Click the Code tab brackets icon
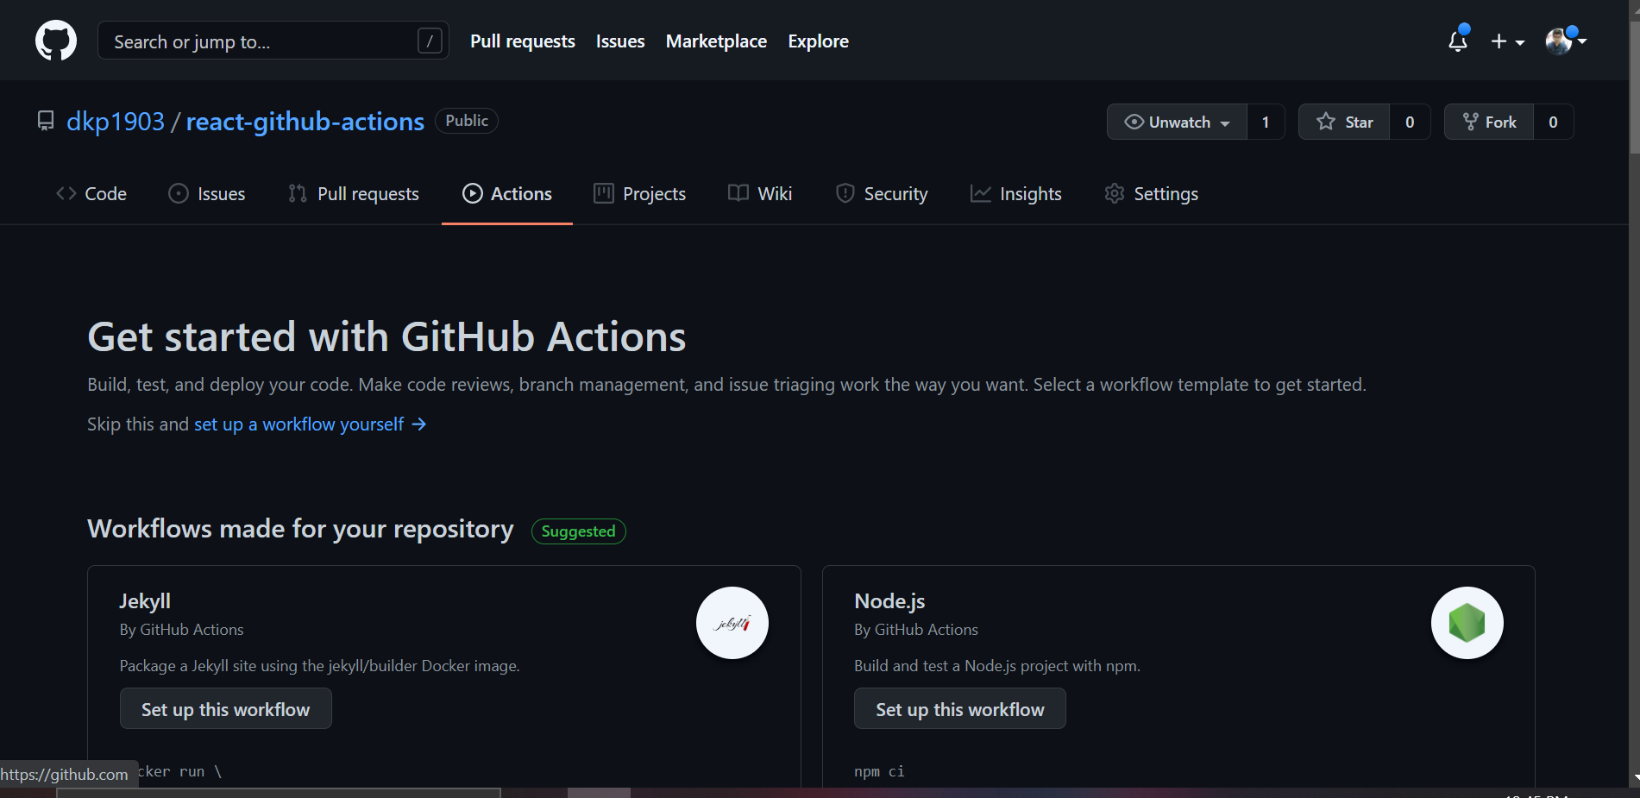This screenshot has width=1640, height=798. [66, 193]
